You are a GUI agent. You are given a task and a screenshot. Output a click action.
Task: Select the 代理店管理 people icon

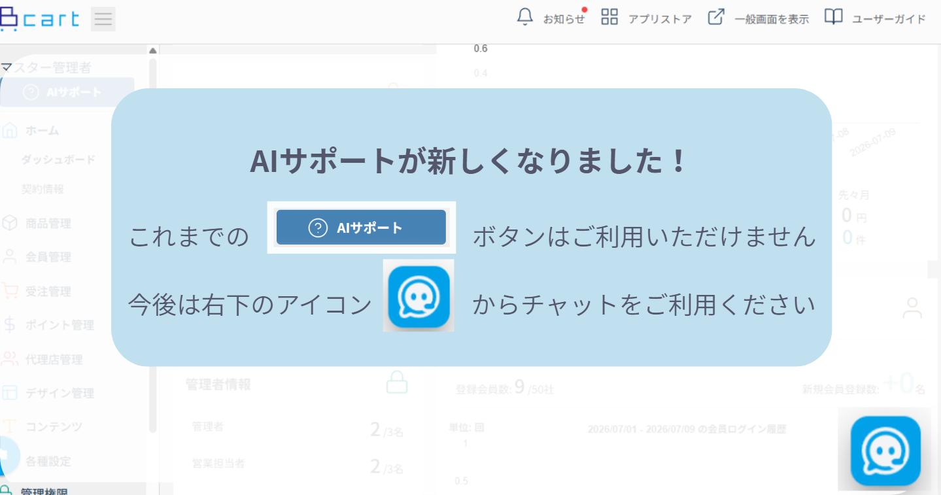(10, 359)
